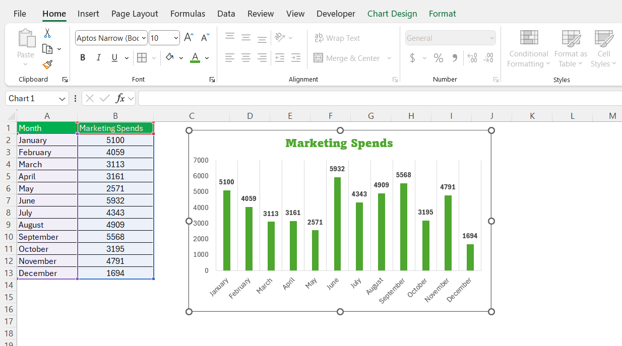Open the Paste options arrow
This screenshot has height=346, width=622.
(x=26, y=64)
